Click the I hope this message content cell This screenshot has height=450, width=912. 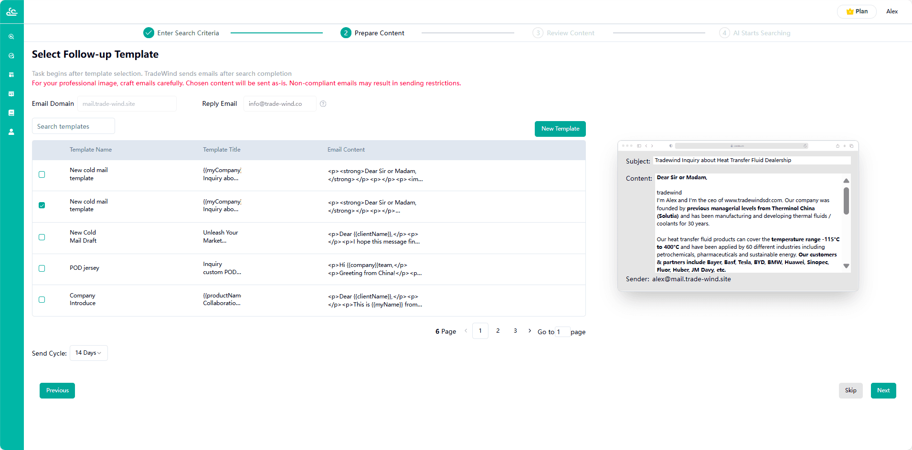pos(374,238)
